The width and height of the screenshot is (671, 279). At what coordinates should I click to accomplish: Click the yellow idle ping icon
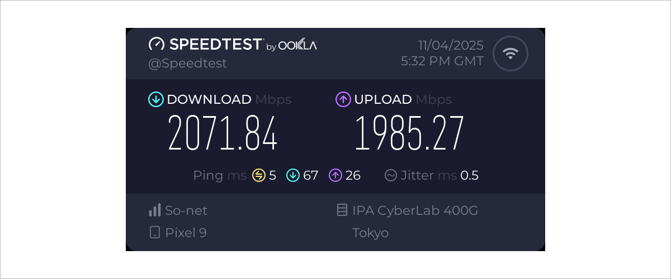259,176
